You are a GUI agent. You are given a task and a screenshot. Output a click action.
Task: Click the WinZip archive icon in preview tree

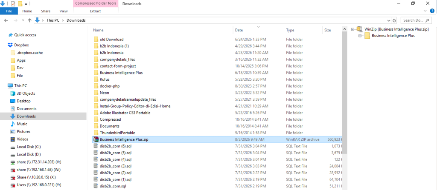click(x=360, y=29)
